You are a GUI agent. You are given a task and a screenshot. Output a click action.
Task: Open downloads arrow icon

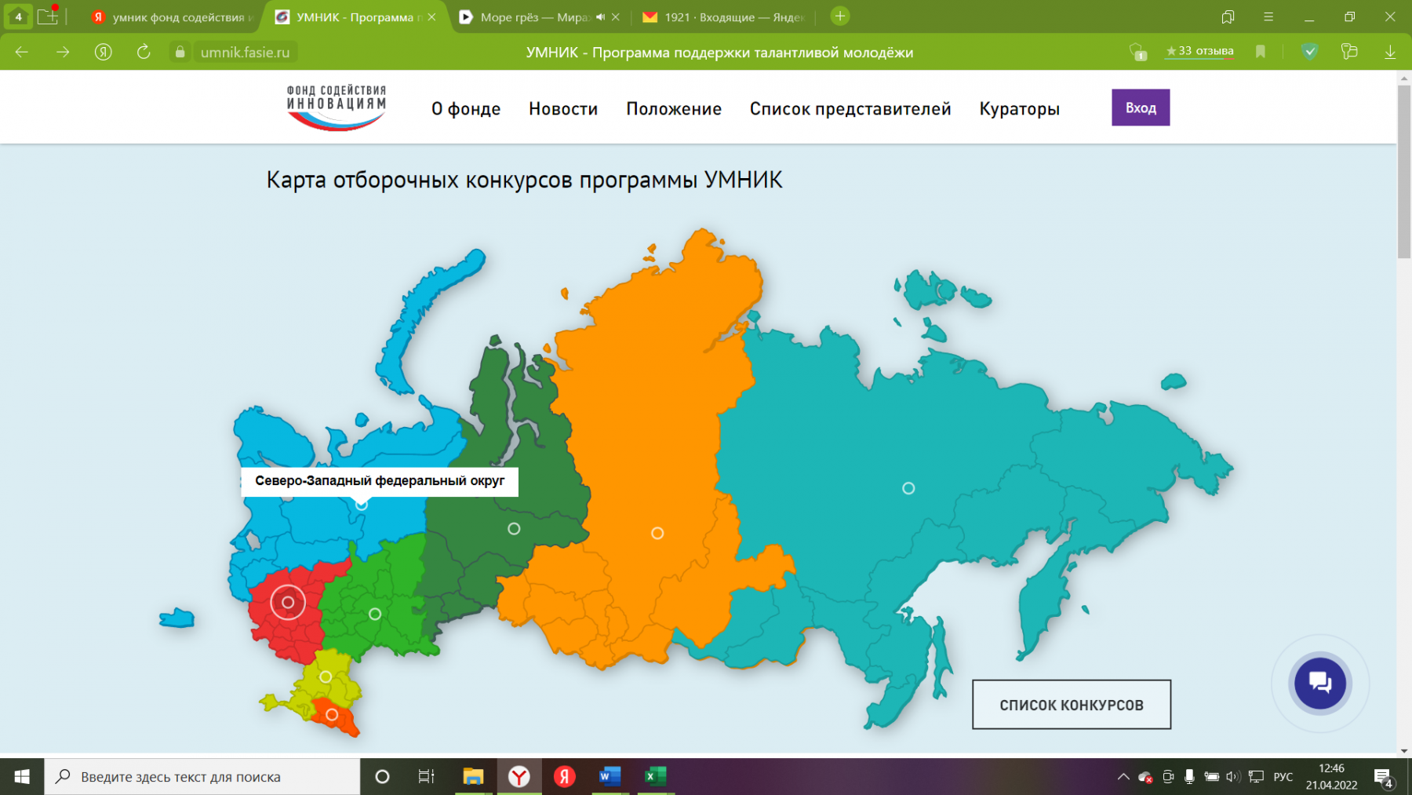[1390, 52]
